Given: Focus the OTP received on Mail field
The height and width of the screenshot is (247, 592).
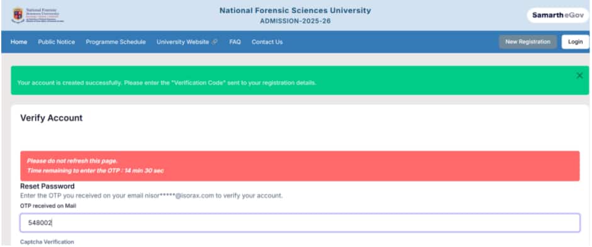Looking at the screenshot, I should pos(300,223).
